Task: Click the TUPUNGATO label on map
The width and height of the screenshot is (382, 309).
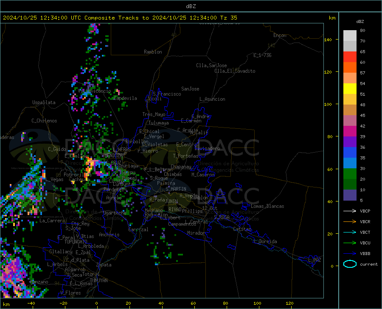Action: [x=76, y=242]
